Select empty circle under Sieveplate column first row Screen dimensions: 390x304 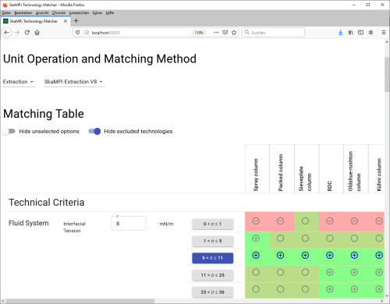pos(305,221)
